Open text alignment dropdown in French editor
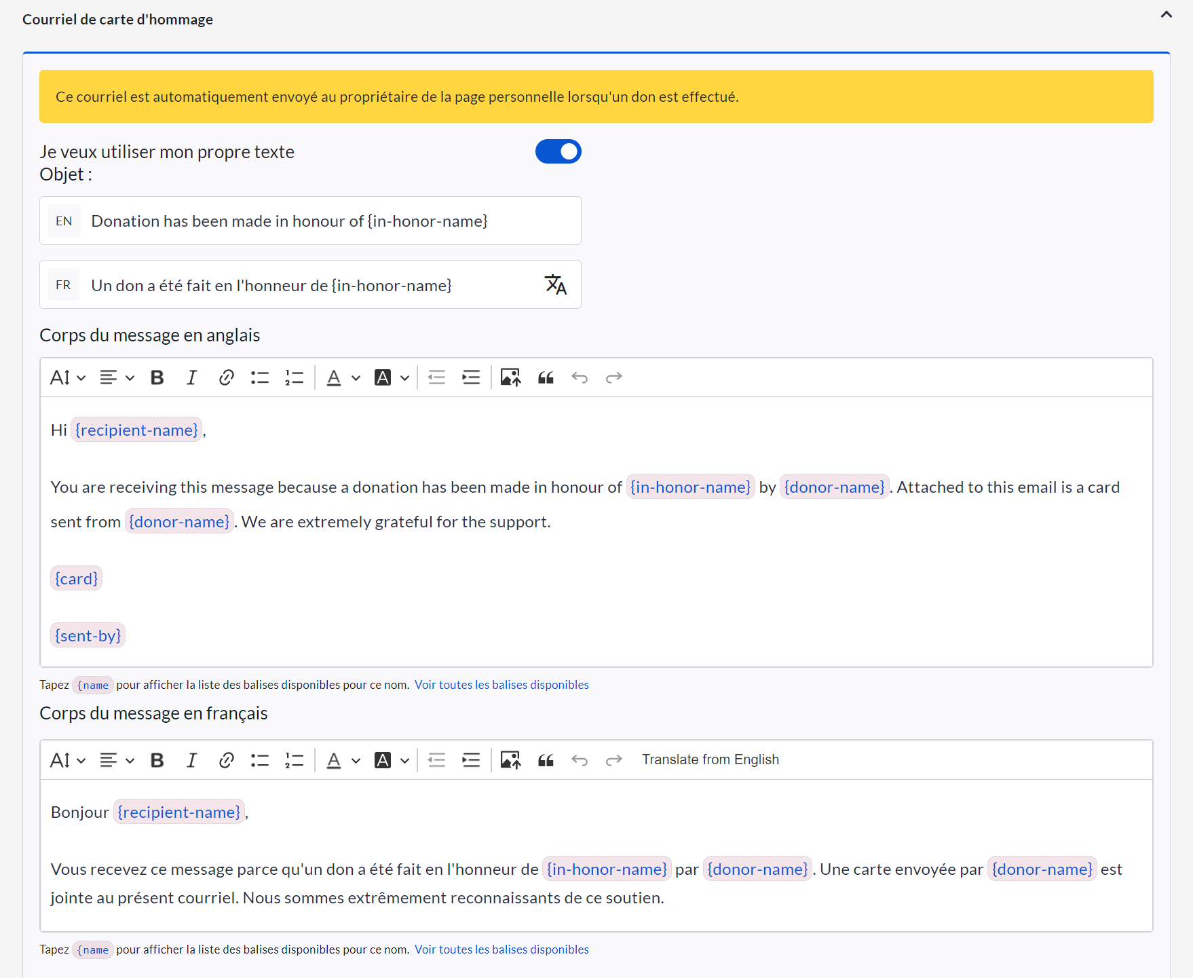Image resolution: width=1193 pixels, height=978 pixels. pyautogui.click(x=117, y=760)
